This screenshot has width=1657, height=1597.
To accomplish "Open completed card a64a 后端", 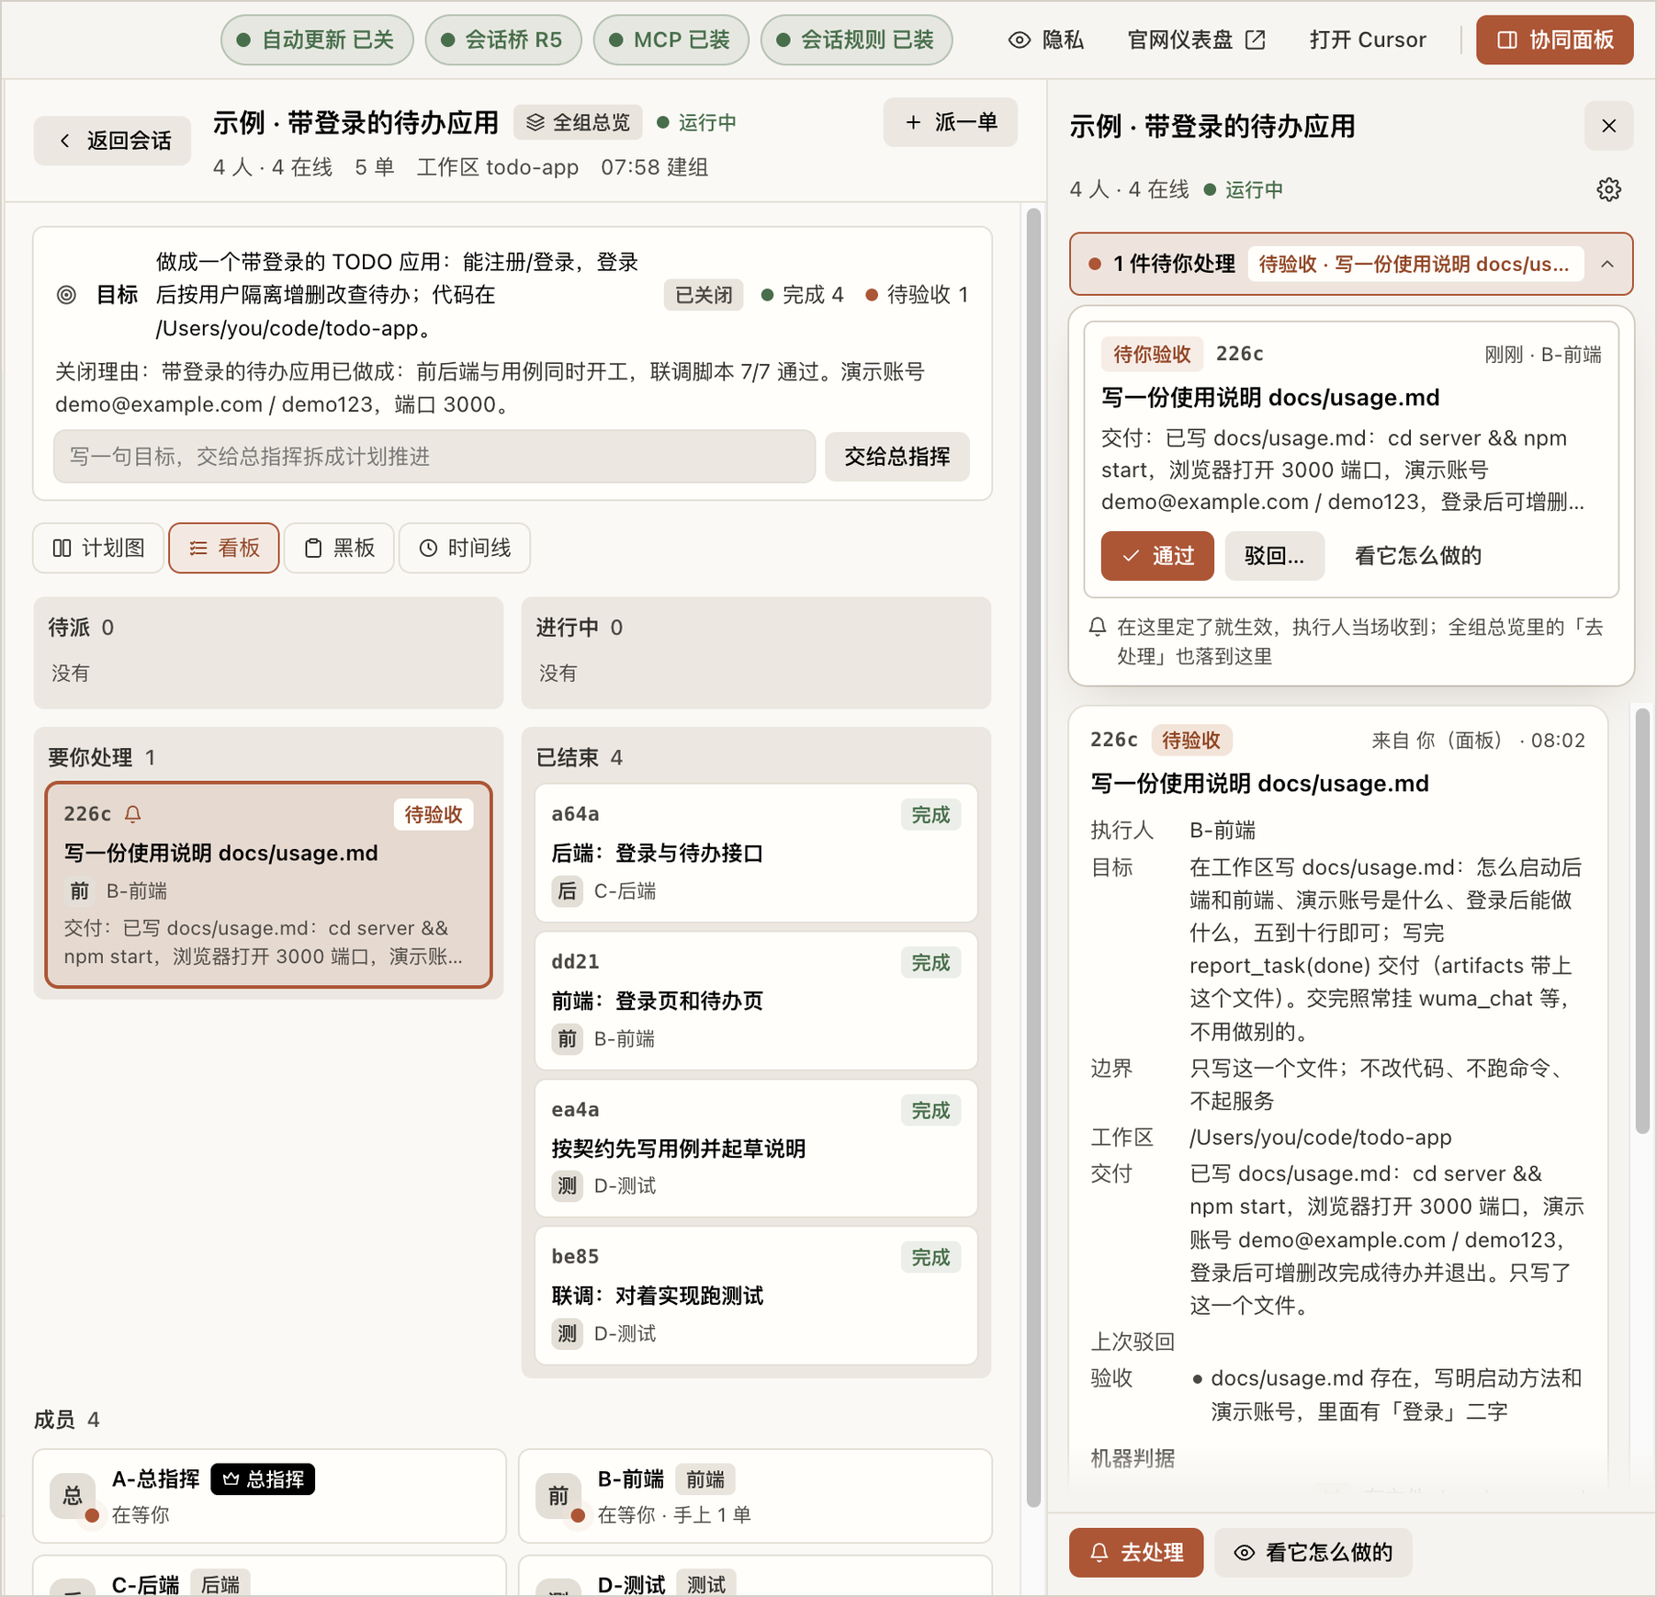I will click(756, 853).
